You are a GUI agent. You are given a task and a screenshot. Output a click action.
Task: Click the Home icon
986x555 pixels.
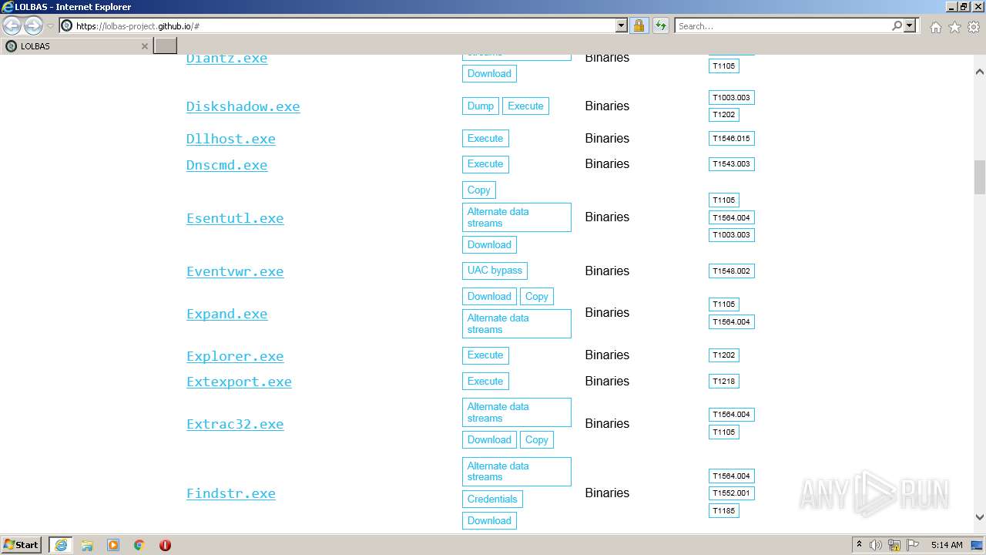[x=935, y=27]
